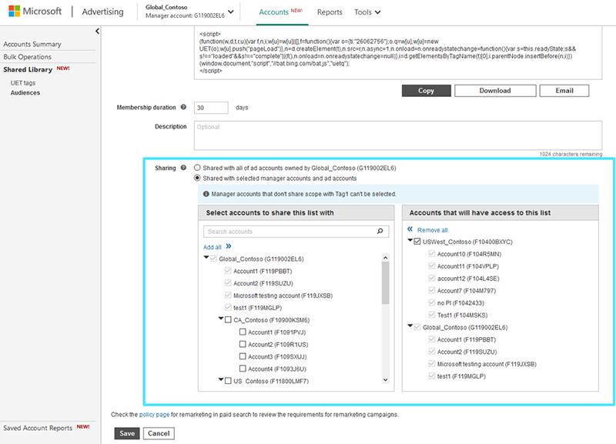The width and height of the screenshot is (616, 444).
Task: Click Remove all link
Action: click(432, 230)
